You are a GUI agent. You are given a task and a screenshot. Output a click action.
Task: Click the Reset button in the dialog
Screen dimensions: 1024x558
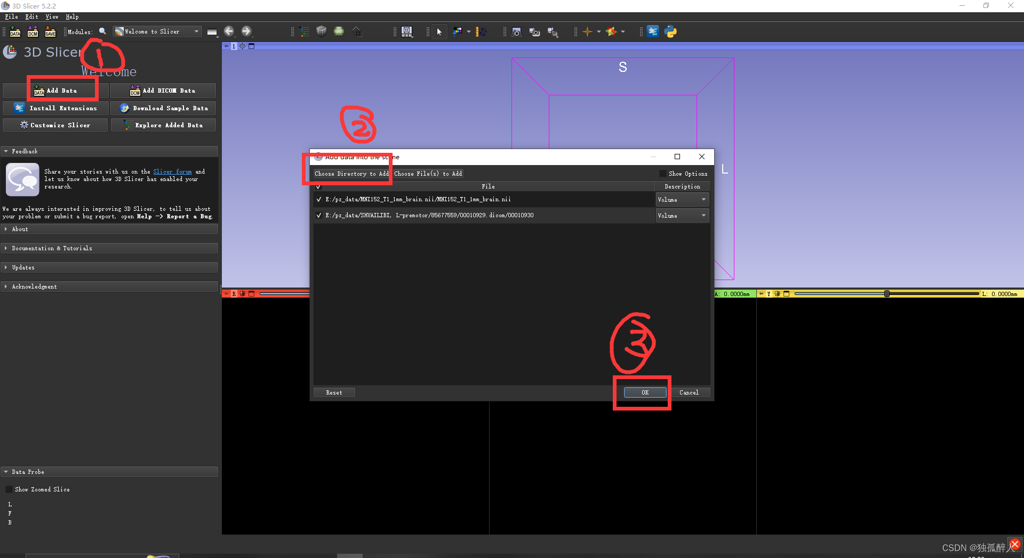point(334,392)
